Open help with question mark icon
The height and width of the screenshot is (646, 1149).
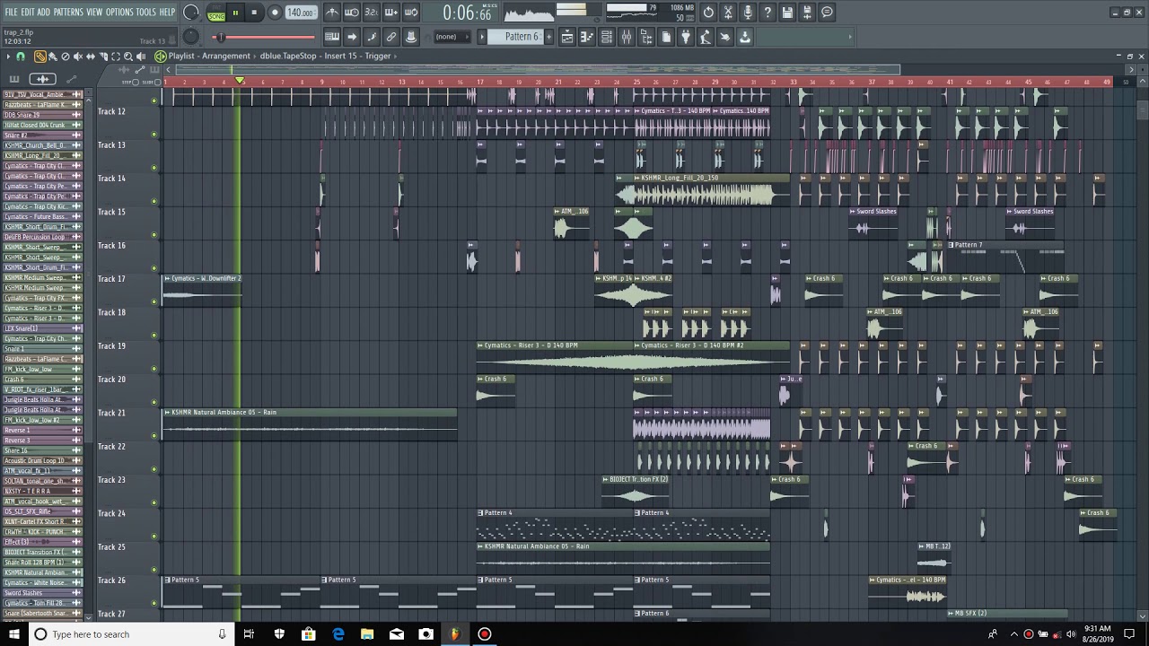767,13
